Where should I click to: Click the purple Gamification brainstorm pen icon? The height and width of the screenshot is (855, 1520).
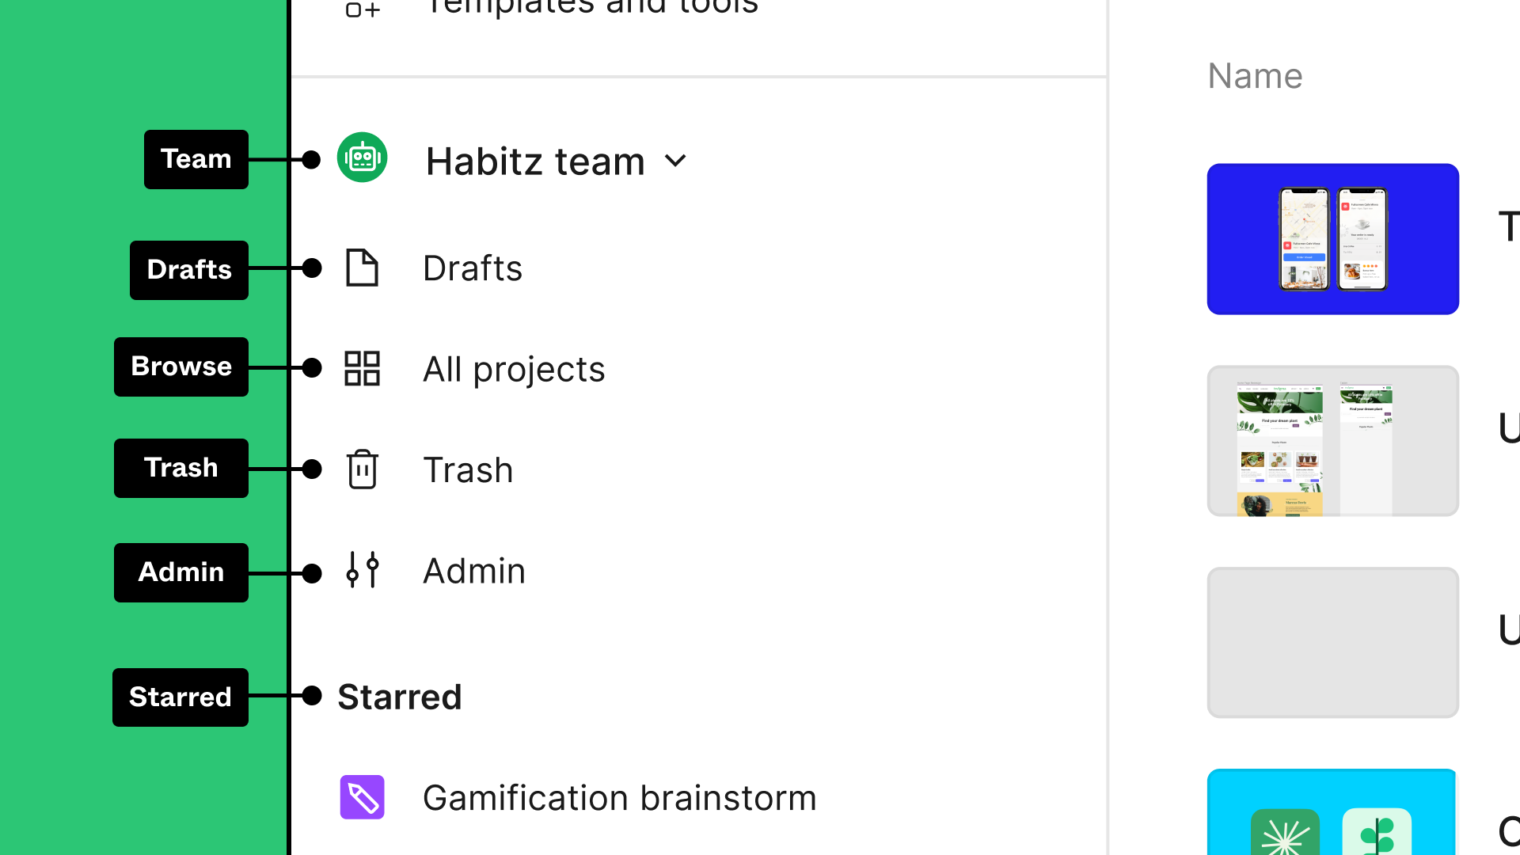(362, 796)
